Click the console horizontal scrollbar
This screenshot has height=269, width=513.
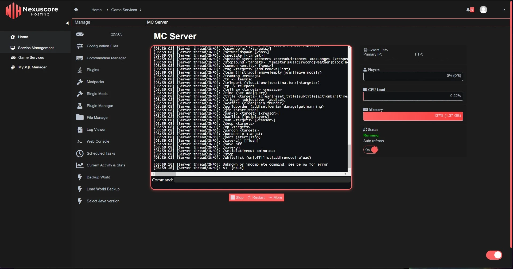[166, 174]
